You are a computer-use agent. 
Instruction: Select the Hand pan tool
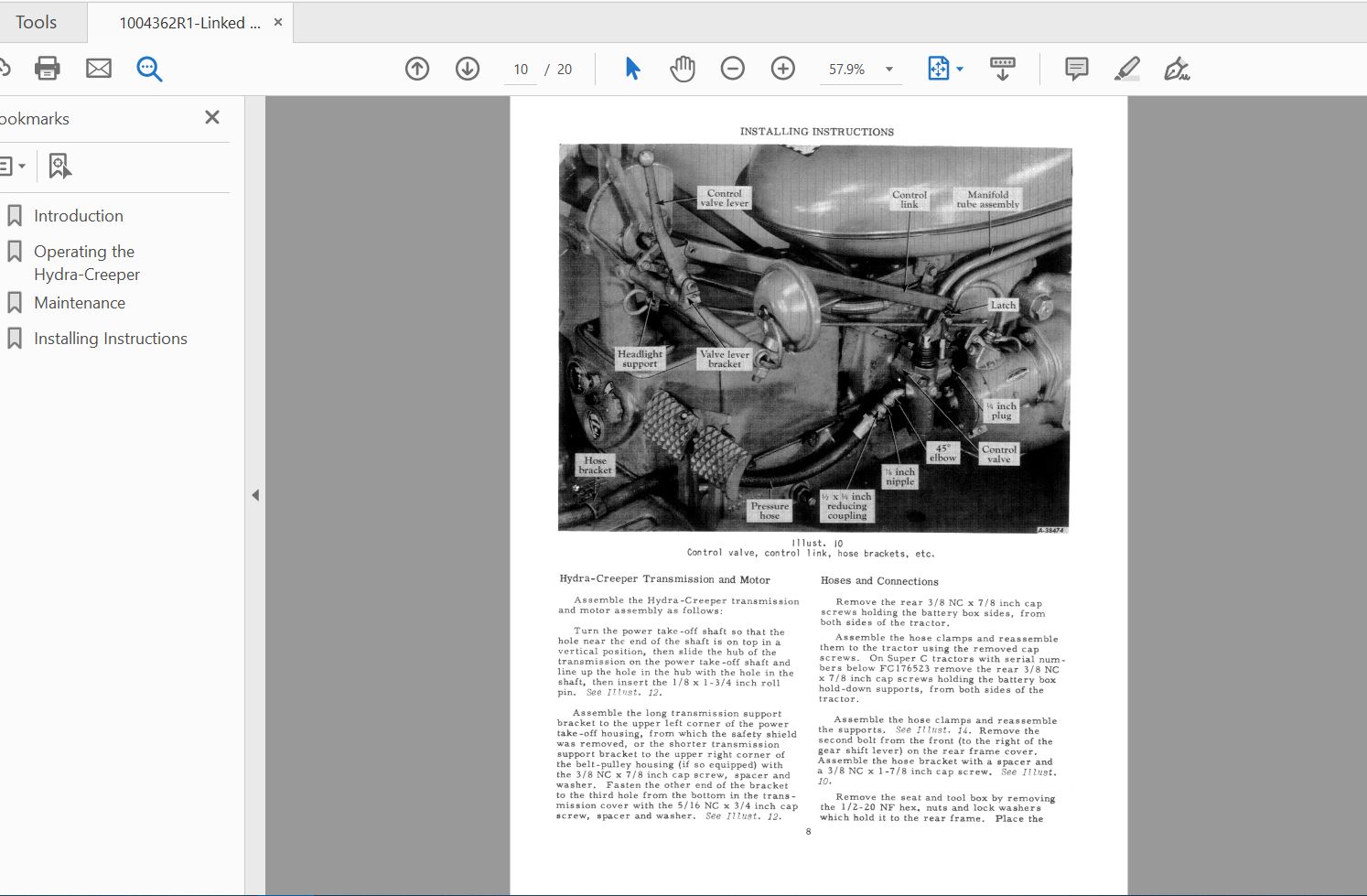[x=683, y=69]
